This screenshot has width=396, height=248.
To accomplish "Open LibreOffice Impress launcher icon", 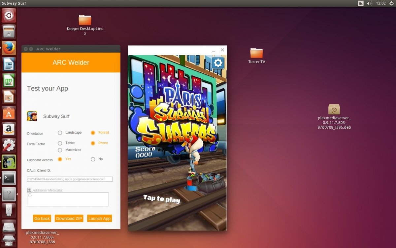I will (9, 97).
